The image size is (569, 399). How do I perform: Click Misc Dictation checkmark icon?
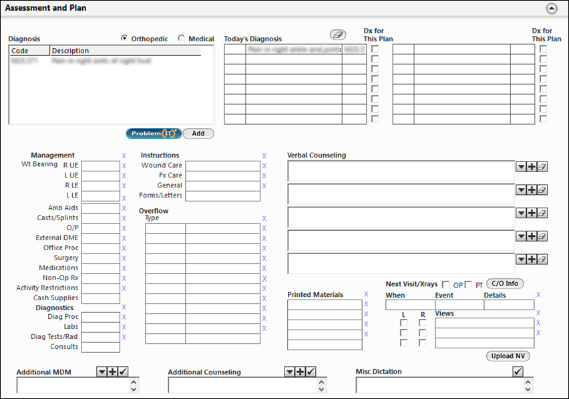coord(518,372)
